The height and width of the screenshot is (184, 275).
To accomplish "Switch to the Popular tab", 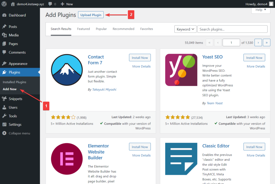I will 101,29.
